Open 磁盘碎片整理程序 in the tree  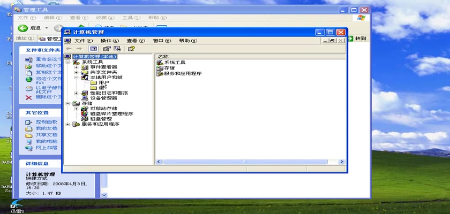pos(111,114)
